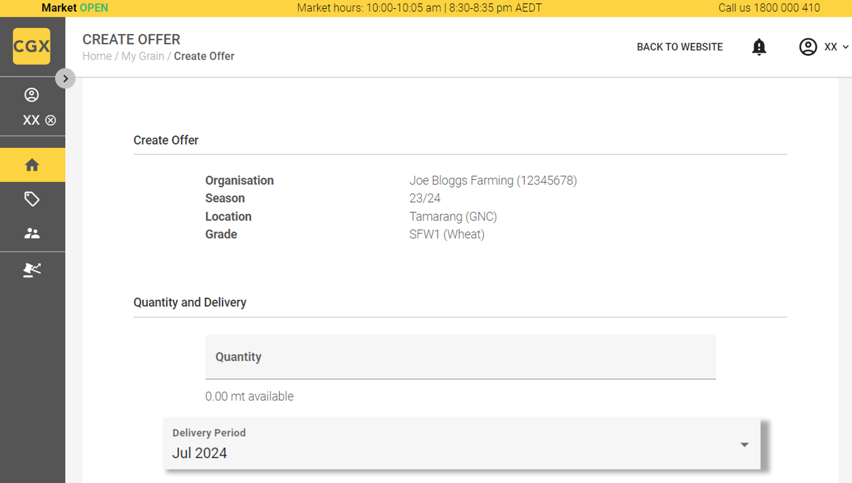Screen dimensions: 852x483
Task: Open the price tag sidebar icon
Action: click(x=32, y=199)
